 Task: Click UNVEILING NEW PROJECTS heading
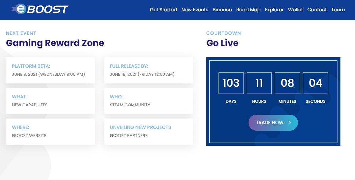click(x=140, y=127)
